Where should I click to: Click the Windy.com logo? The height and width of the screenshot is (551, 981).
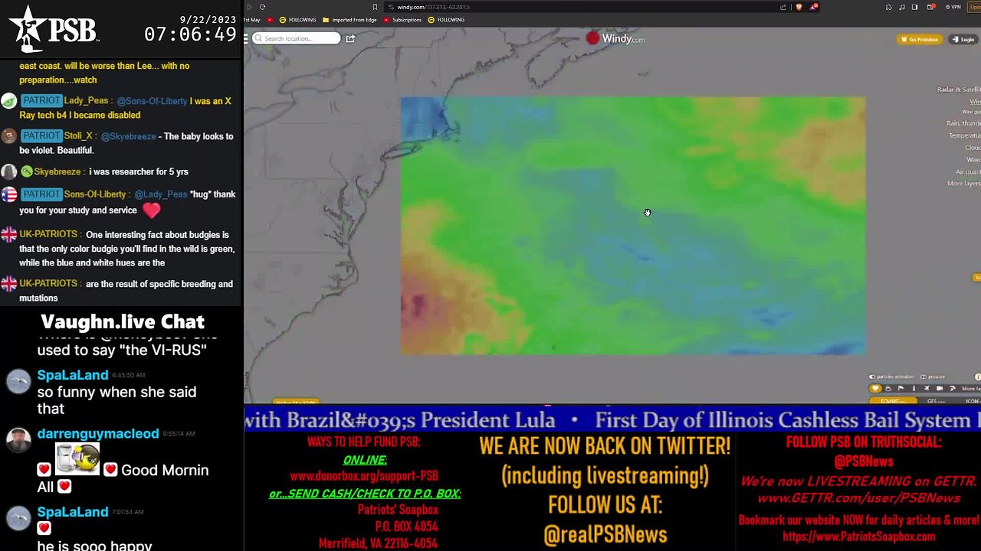(x=615, y=38)
